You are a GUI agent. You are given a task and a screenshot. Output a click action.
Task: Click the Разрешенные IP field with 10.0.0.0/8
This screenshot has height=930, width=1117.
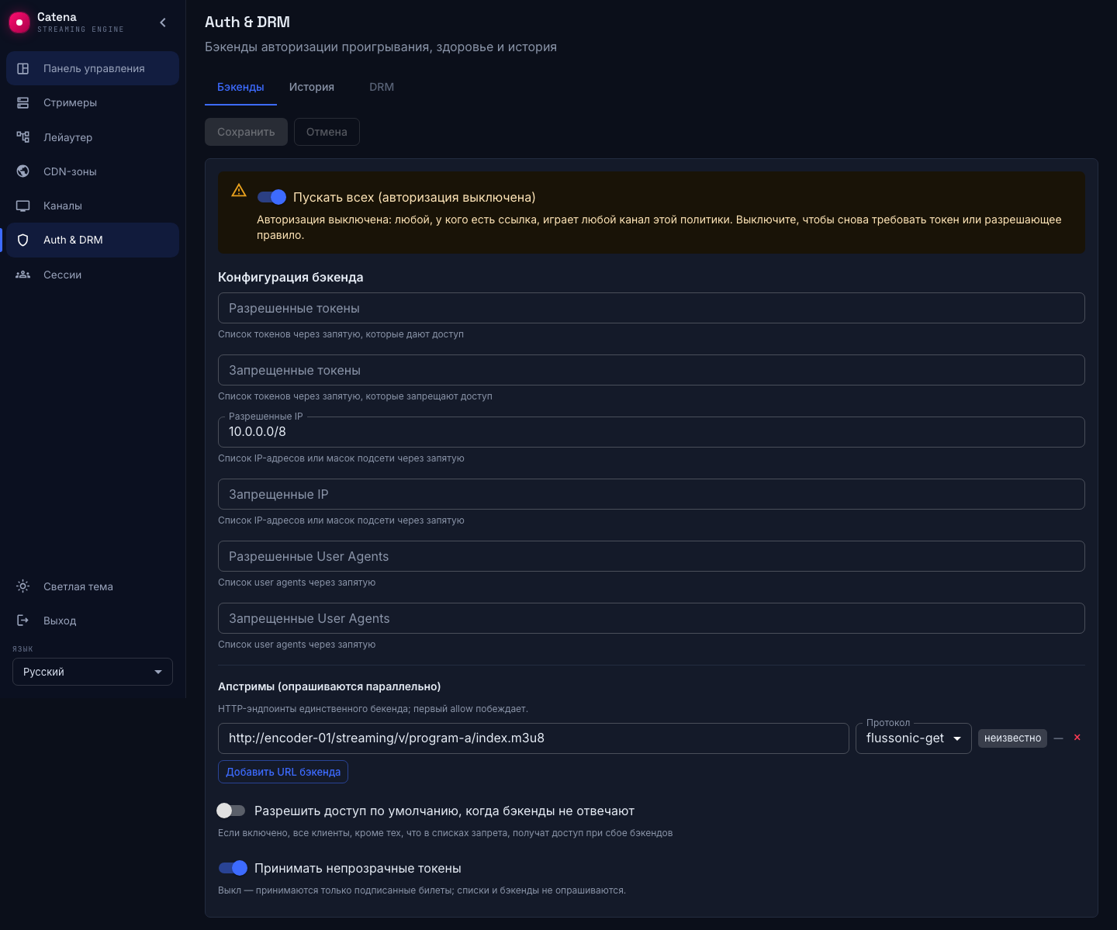tap(652, 432)
